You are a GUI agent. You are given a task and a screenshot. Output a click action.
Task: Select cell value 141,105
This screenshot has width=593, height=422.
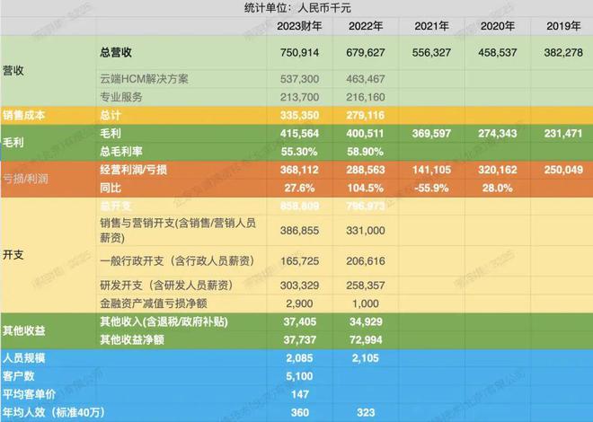tap(431, 170)
